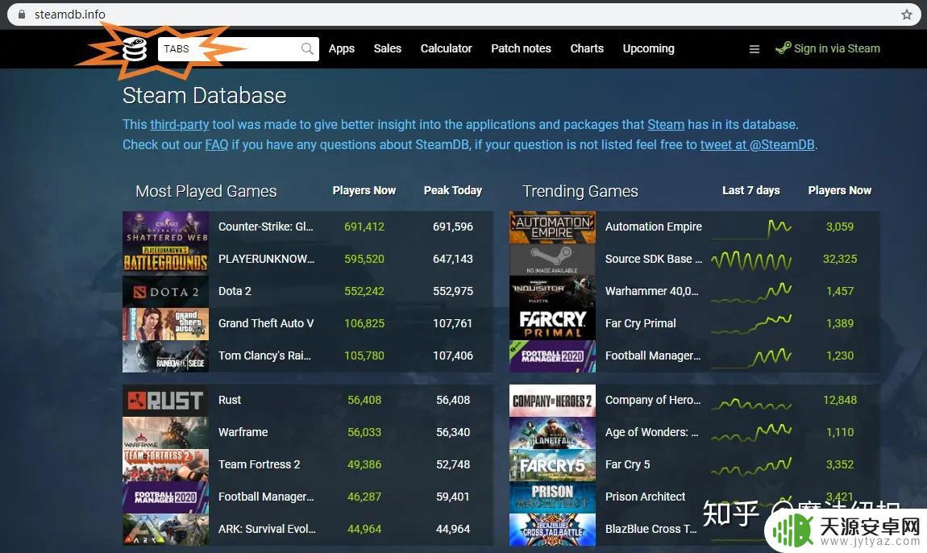Open the Dota 2 thumbnail
This screenshot has width=927, height=553.
pyautogui.click(x=165, y=292)
